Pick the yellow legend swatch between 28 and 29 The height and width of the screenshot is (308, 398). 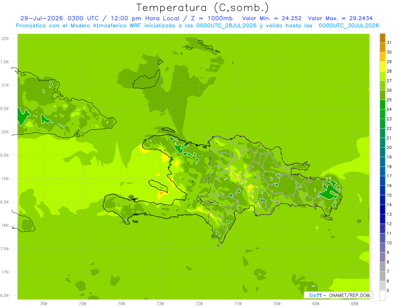click(382, 66)
